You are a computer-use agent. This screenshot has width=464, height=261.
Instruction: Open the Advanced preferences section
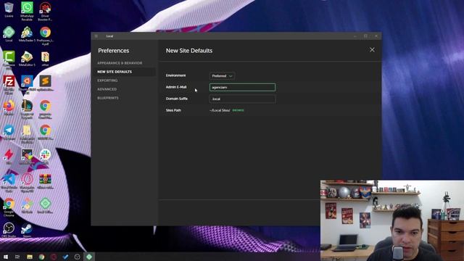tap(107, 89)
